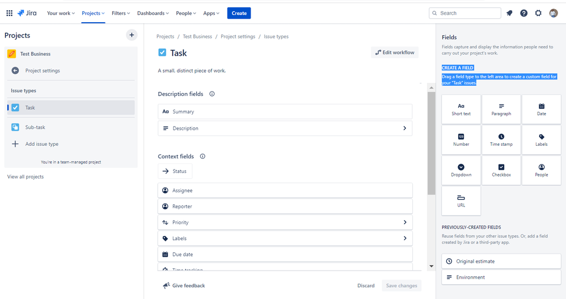566x299 pixels.
Task: Click Project settings in the breadcrumb
Action: [x=238, y=36]
